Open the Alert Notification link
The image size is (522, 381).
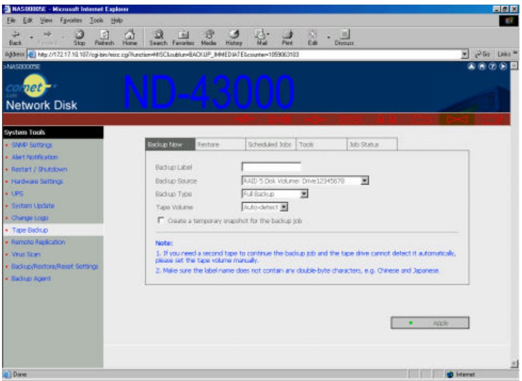point(35,157)
